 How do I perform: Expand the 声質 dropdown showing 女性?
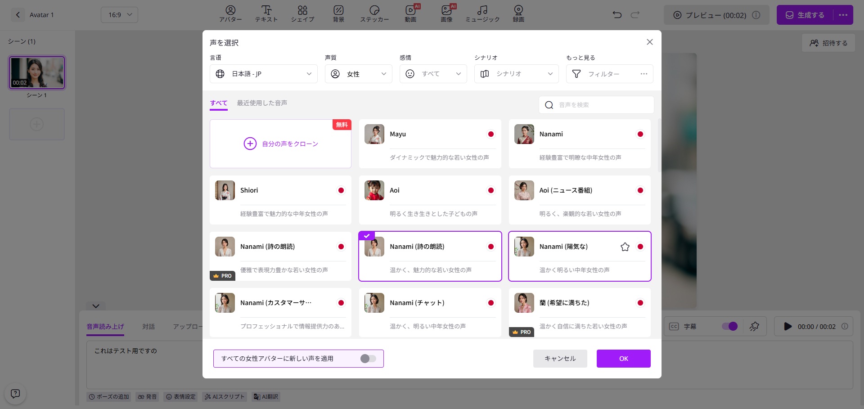358,74
